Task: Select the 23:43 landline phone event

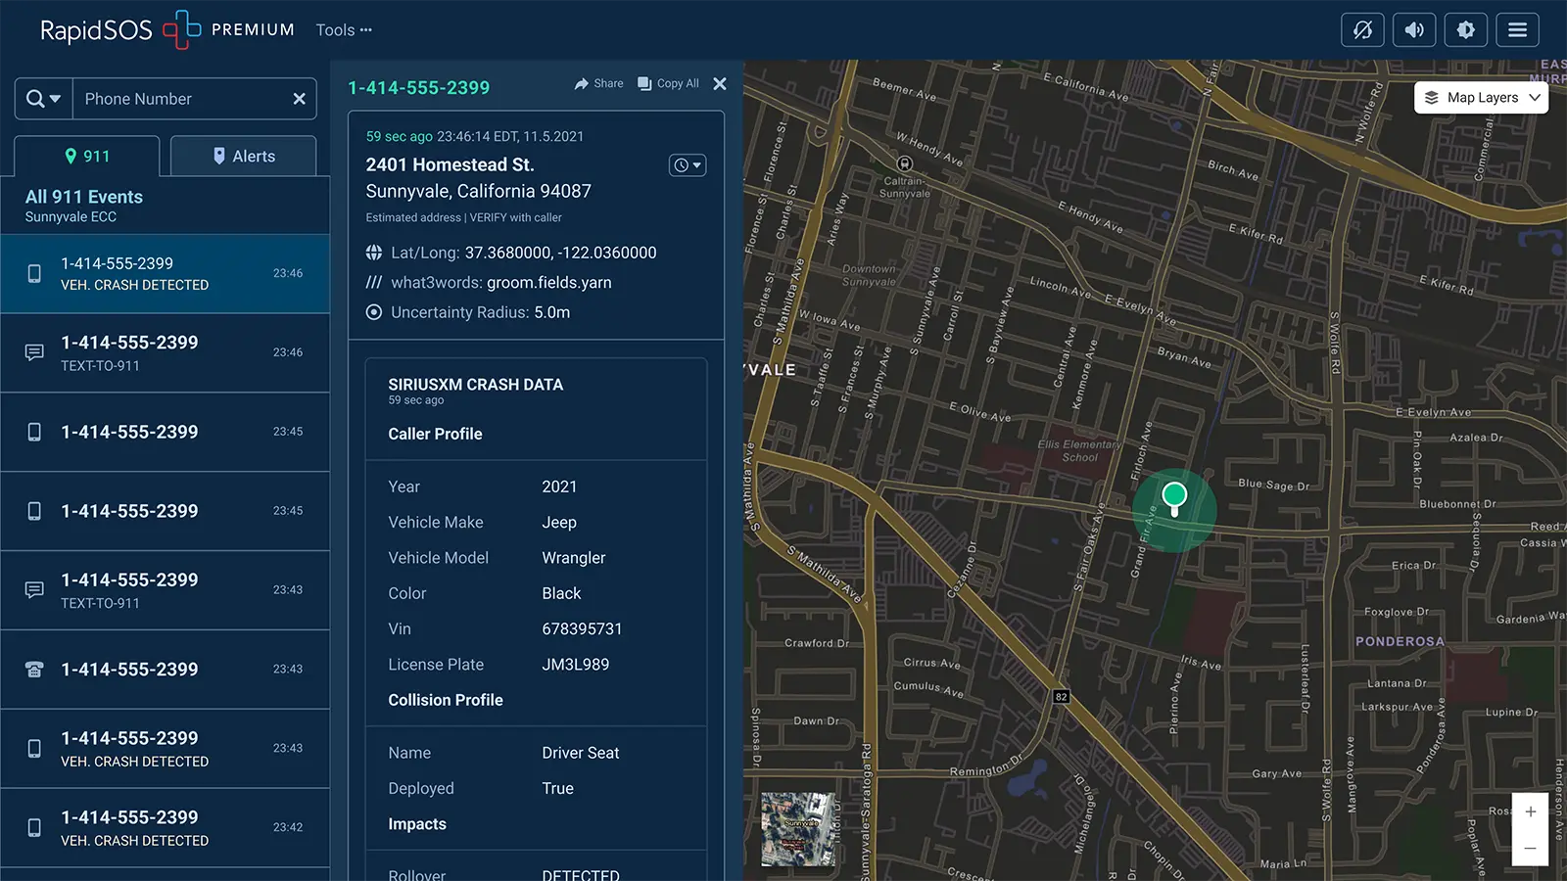Action: tap(165, 670)
